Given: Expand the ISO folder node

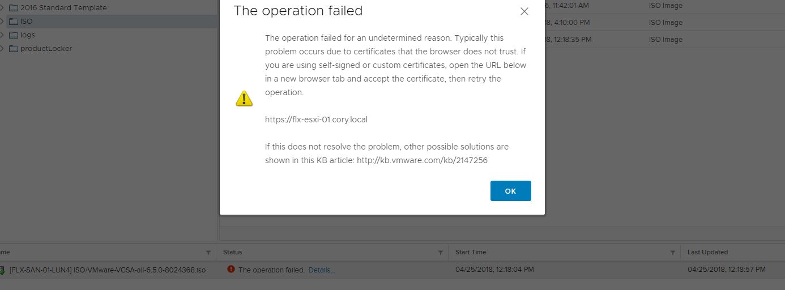Looking at the screenshot, I should (x=2, y=22).
